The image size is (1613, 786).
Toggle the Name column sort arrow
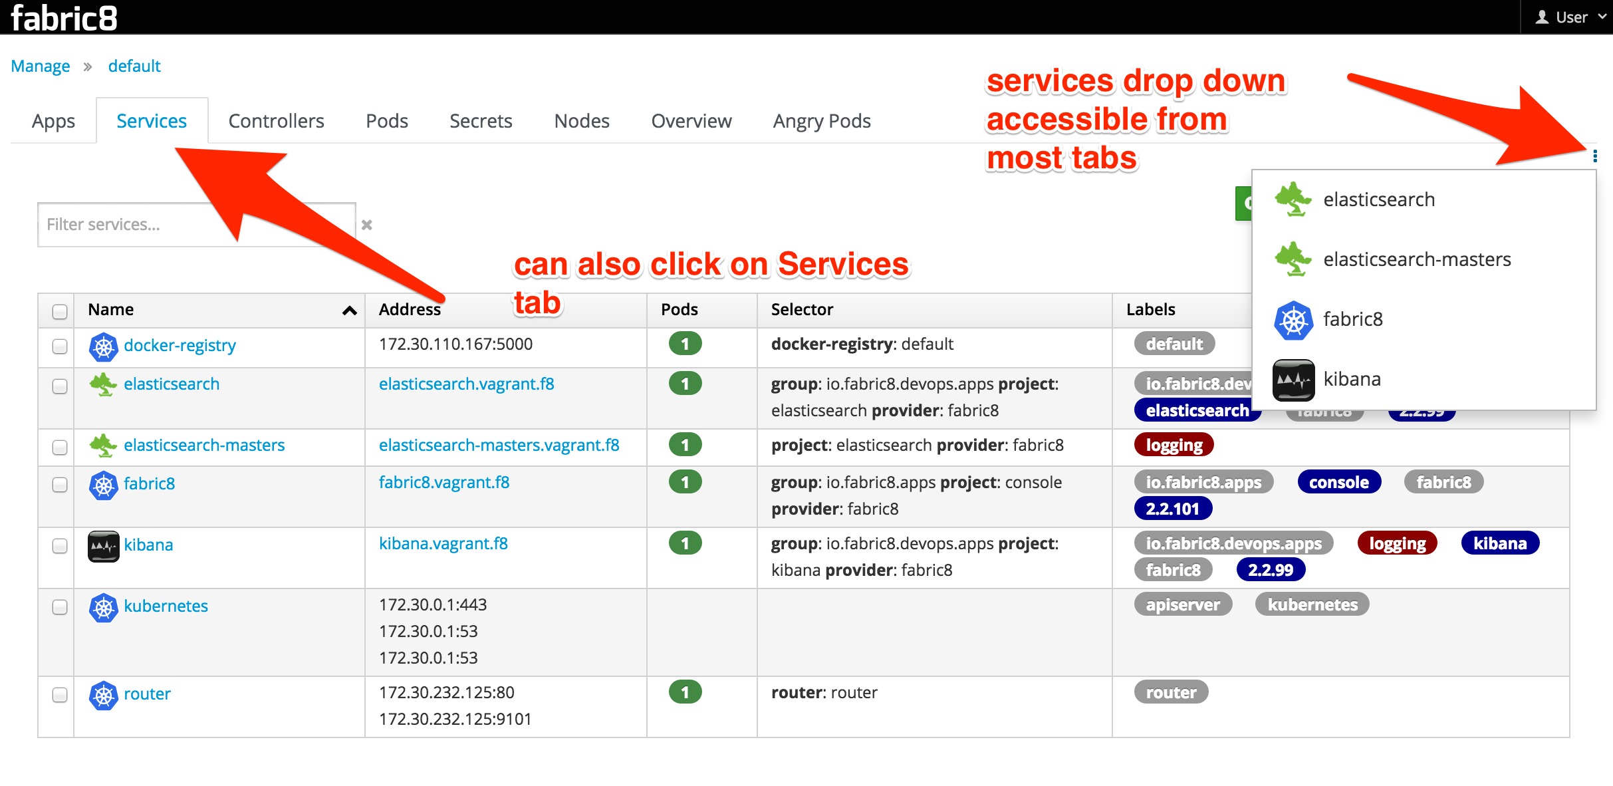point(349,311)
